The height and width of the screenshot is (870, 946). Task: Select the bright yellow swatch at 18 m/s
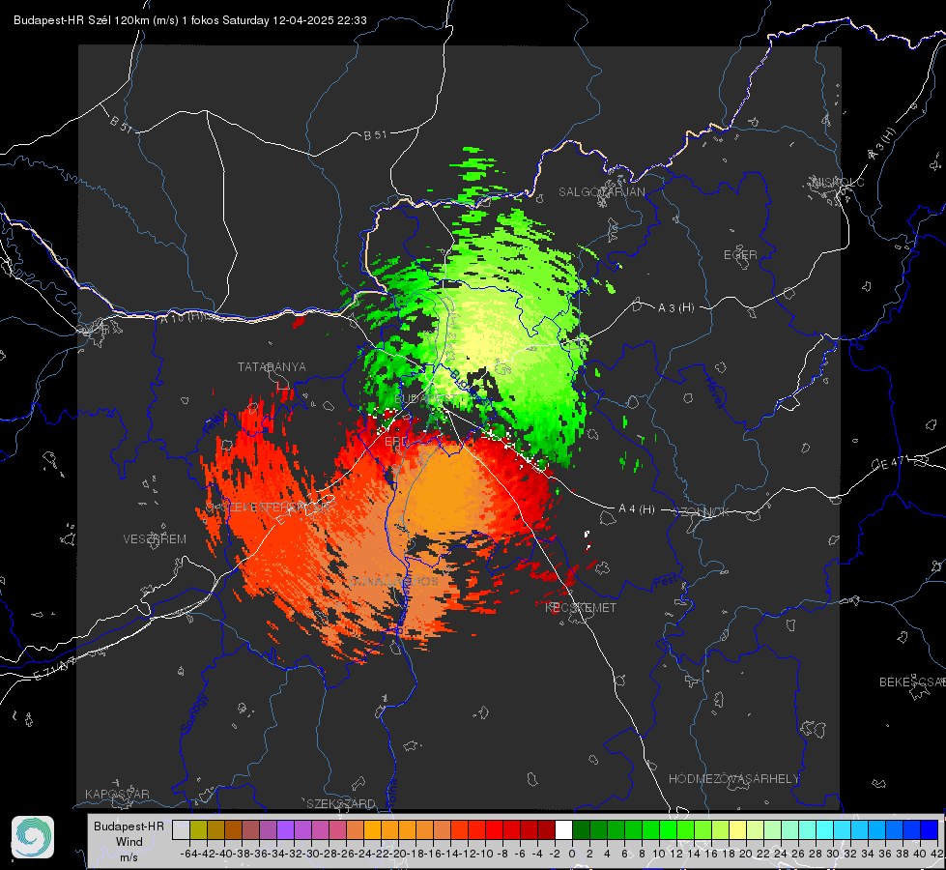click(x=737, y=829)
